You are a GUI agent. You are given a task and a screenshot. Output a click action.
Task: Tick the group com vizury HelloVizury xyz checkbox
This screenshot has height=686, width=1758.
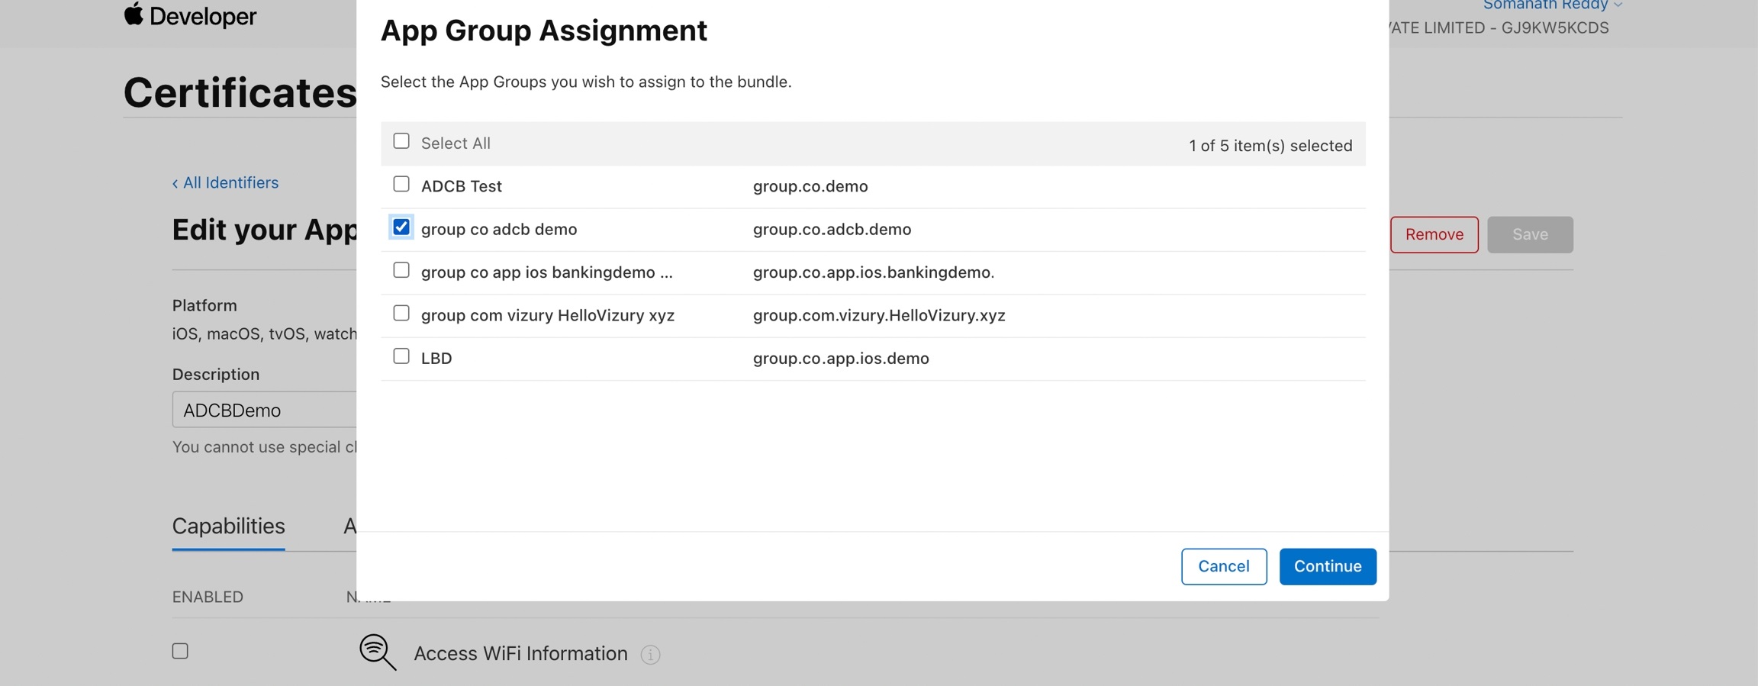(401, 314)
